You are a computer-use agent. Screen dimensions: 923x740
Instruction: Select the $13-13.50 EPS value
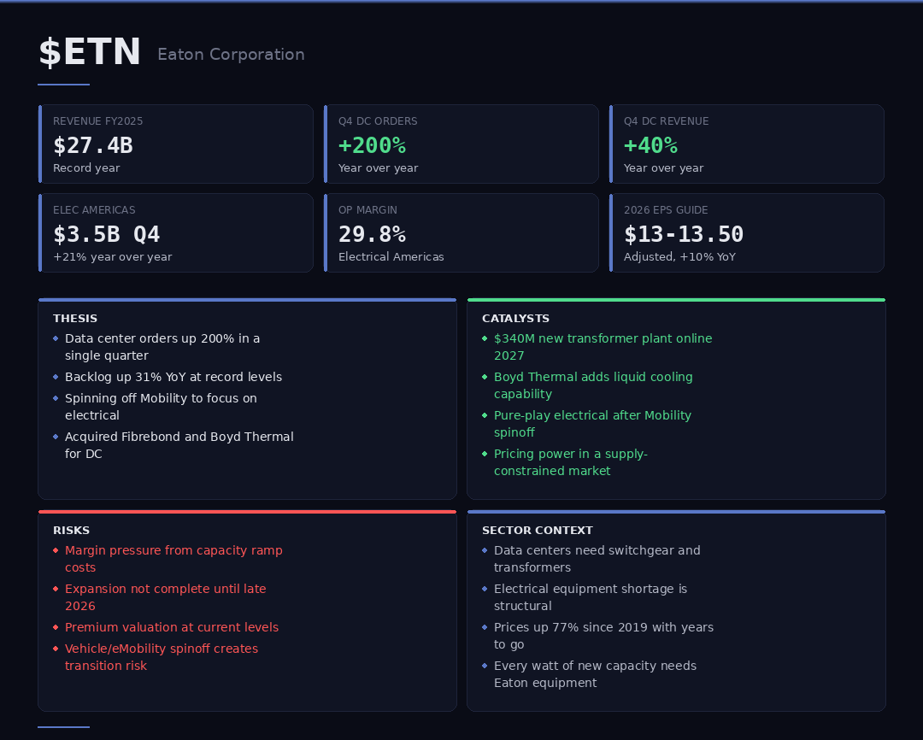pos(684,234)
